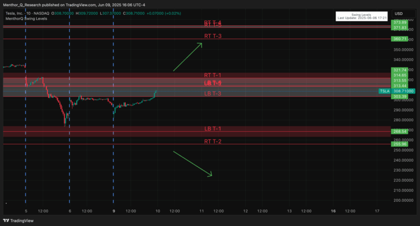
Task: Click the 314.65 price tag
Action: [399, 75]
